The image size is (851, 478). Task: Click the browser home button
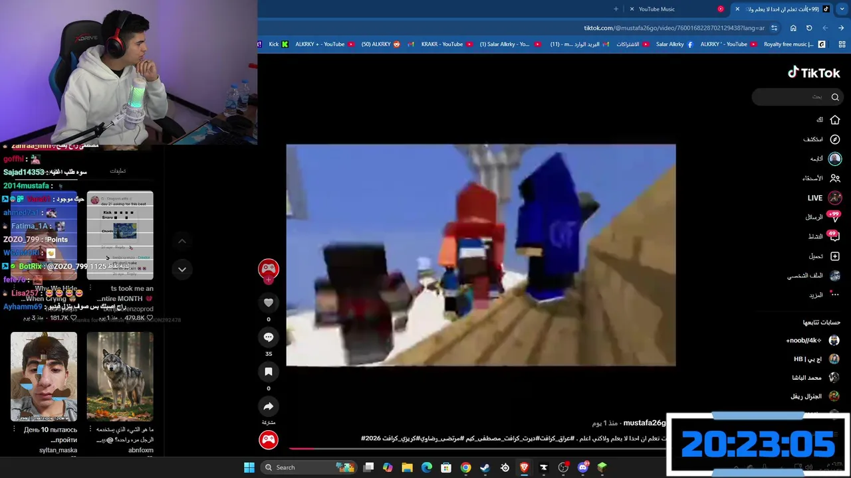pos(793,28)
